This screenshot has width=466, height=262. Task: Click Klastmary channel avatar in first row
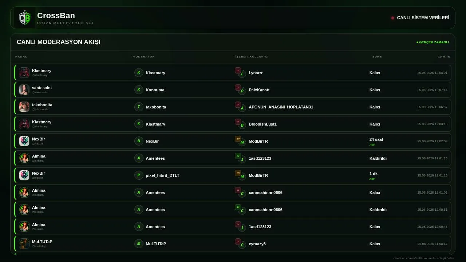coord(24,73)
